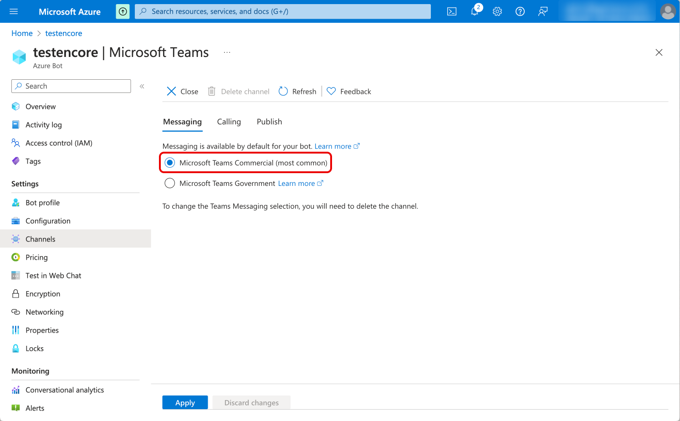Open the account avatar menu

(668, 11)
